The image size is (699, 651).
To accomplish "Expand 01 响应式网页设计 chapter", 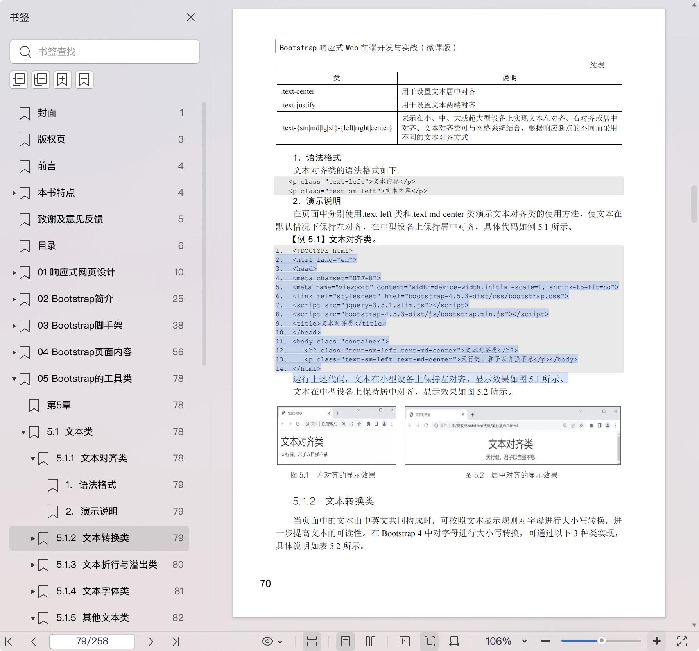I will [x=14, y=272].
